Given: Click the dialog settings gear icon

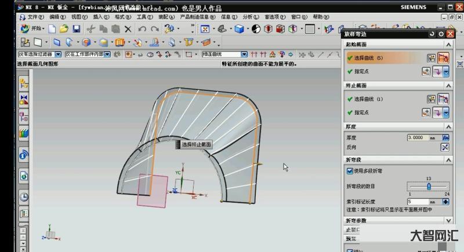Looking at the screenshot, I should pos(441,34).
